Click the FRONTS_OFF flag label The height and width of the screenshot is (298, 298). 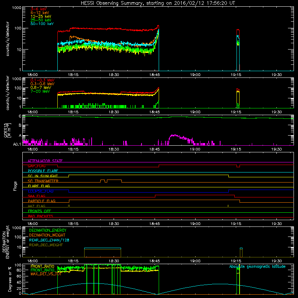(39, 211)
